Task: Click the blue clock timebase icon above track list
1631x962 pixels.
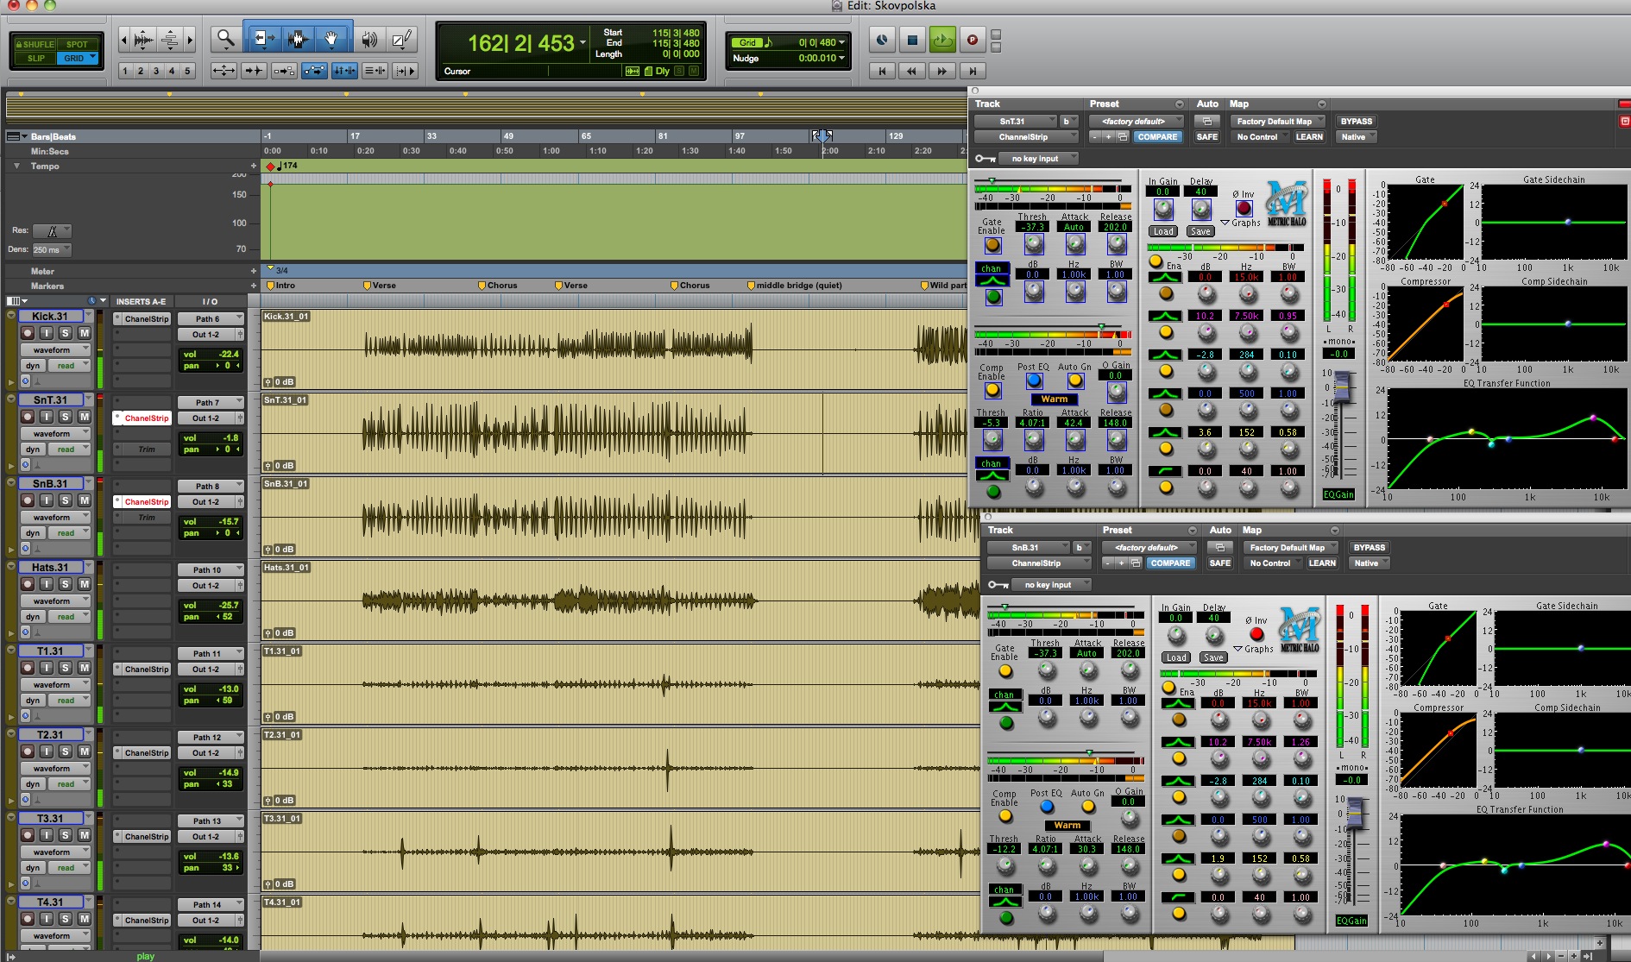Action: (x=92, y=301)
